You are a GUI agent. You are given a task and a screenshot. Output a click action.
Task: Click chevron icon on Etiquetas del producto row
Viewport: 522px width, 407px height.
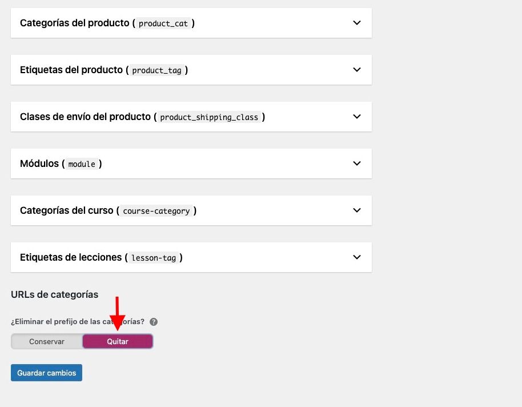pyautogui.click(x=357, y=70)
